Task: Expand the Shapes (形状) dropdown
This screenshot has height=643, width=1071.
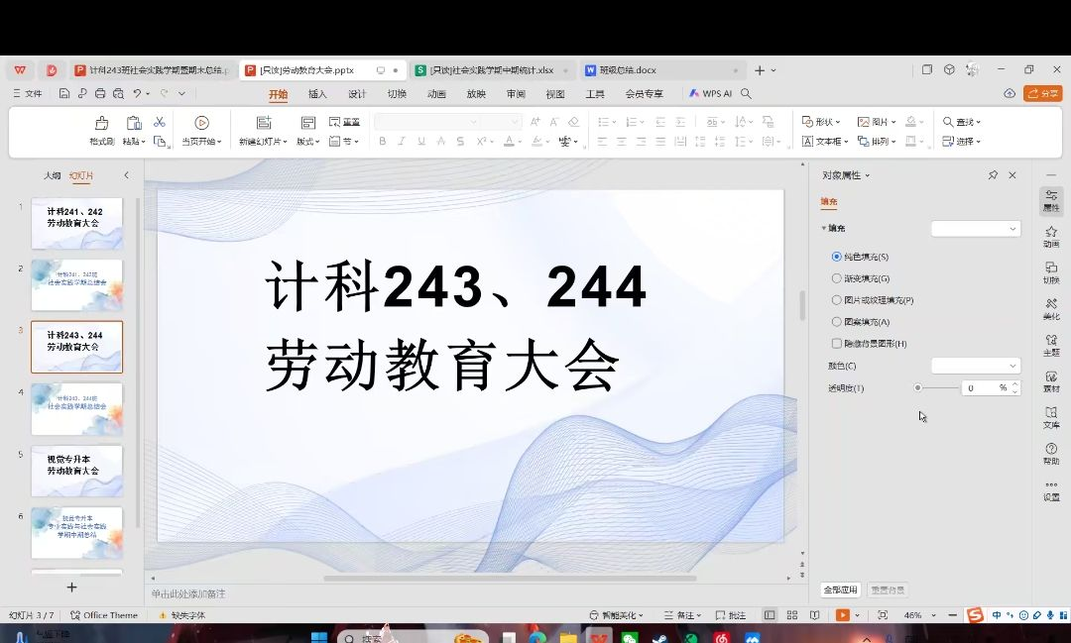Action: click(x=822, y=122)
